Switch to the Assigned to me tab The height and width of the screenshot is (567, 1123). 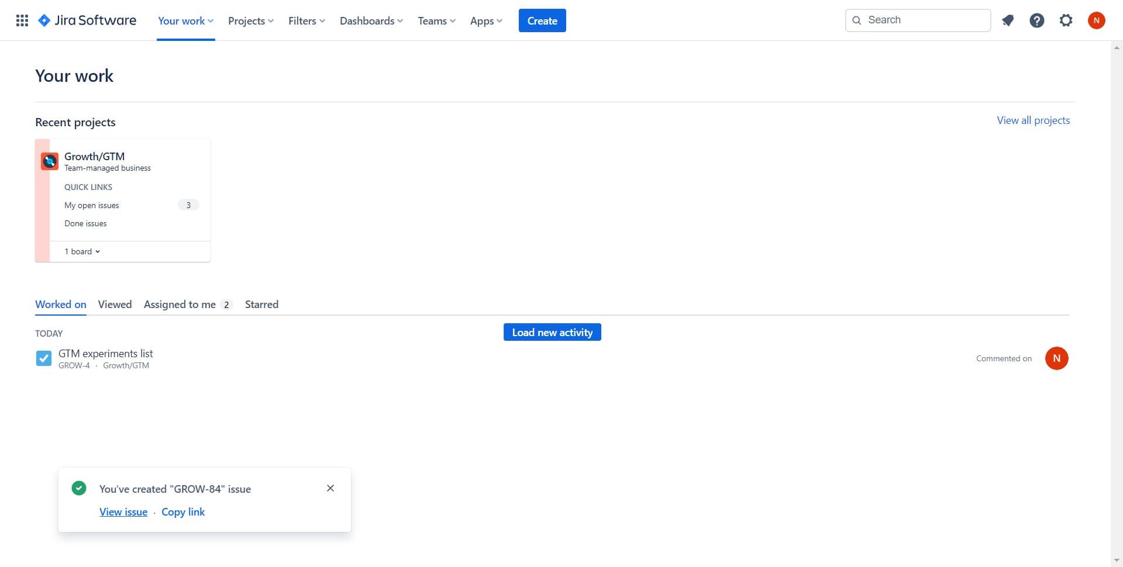tap(180, 304)
